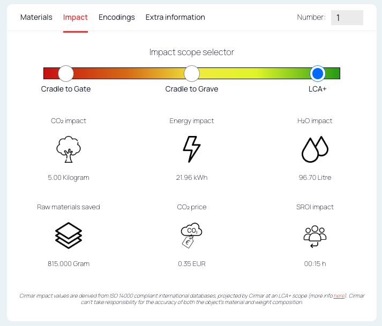Open the Extra information tab
Image resolution: width=382 pixels, height=326 pixels.
click(x=175, y=17)
